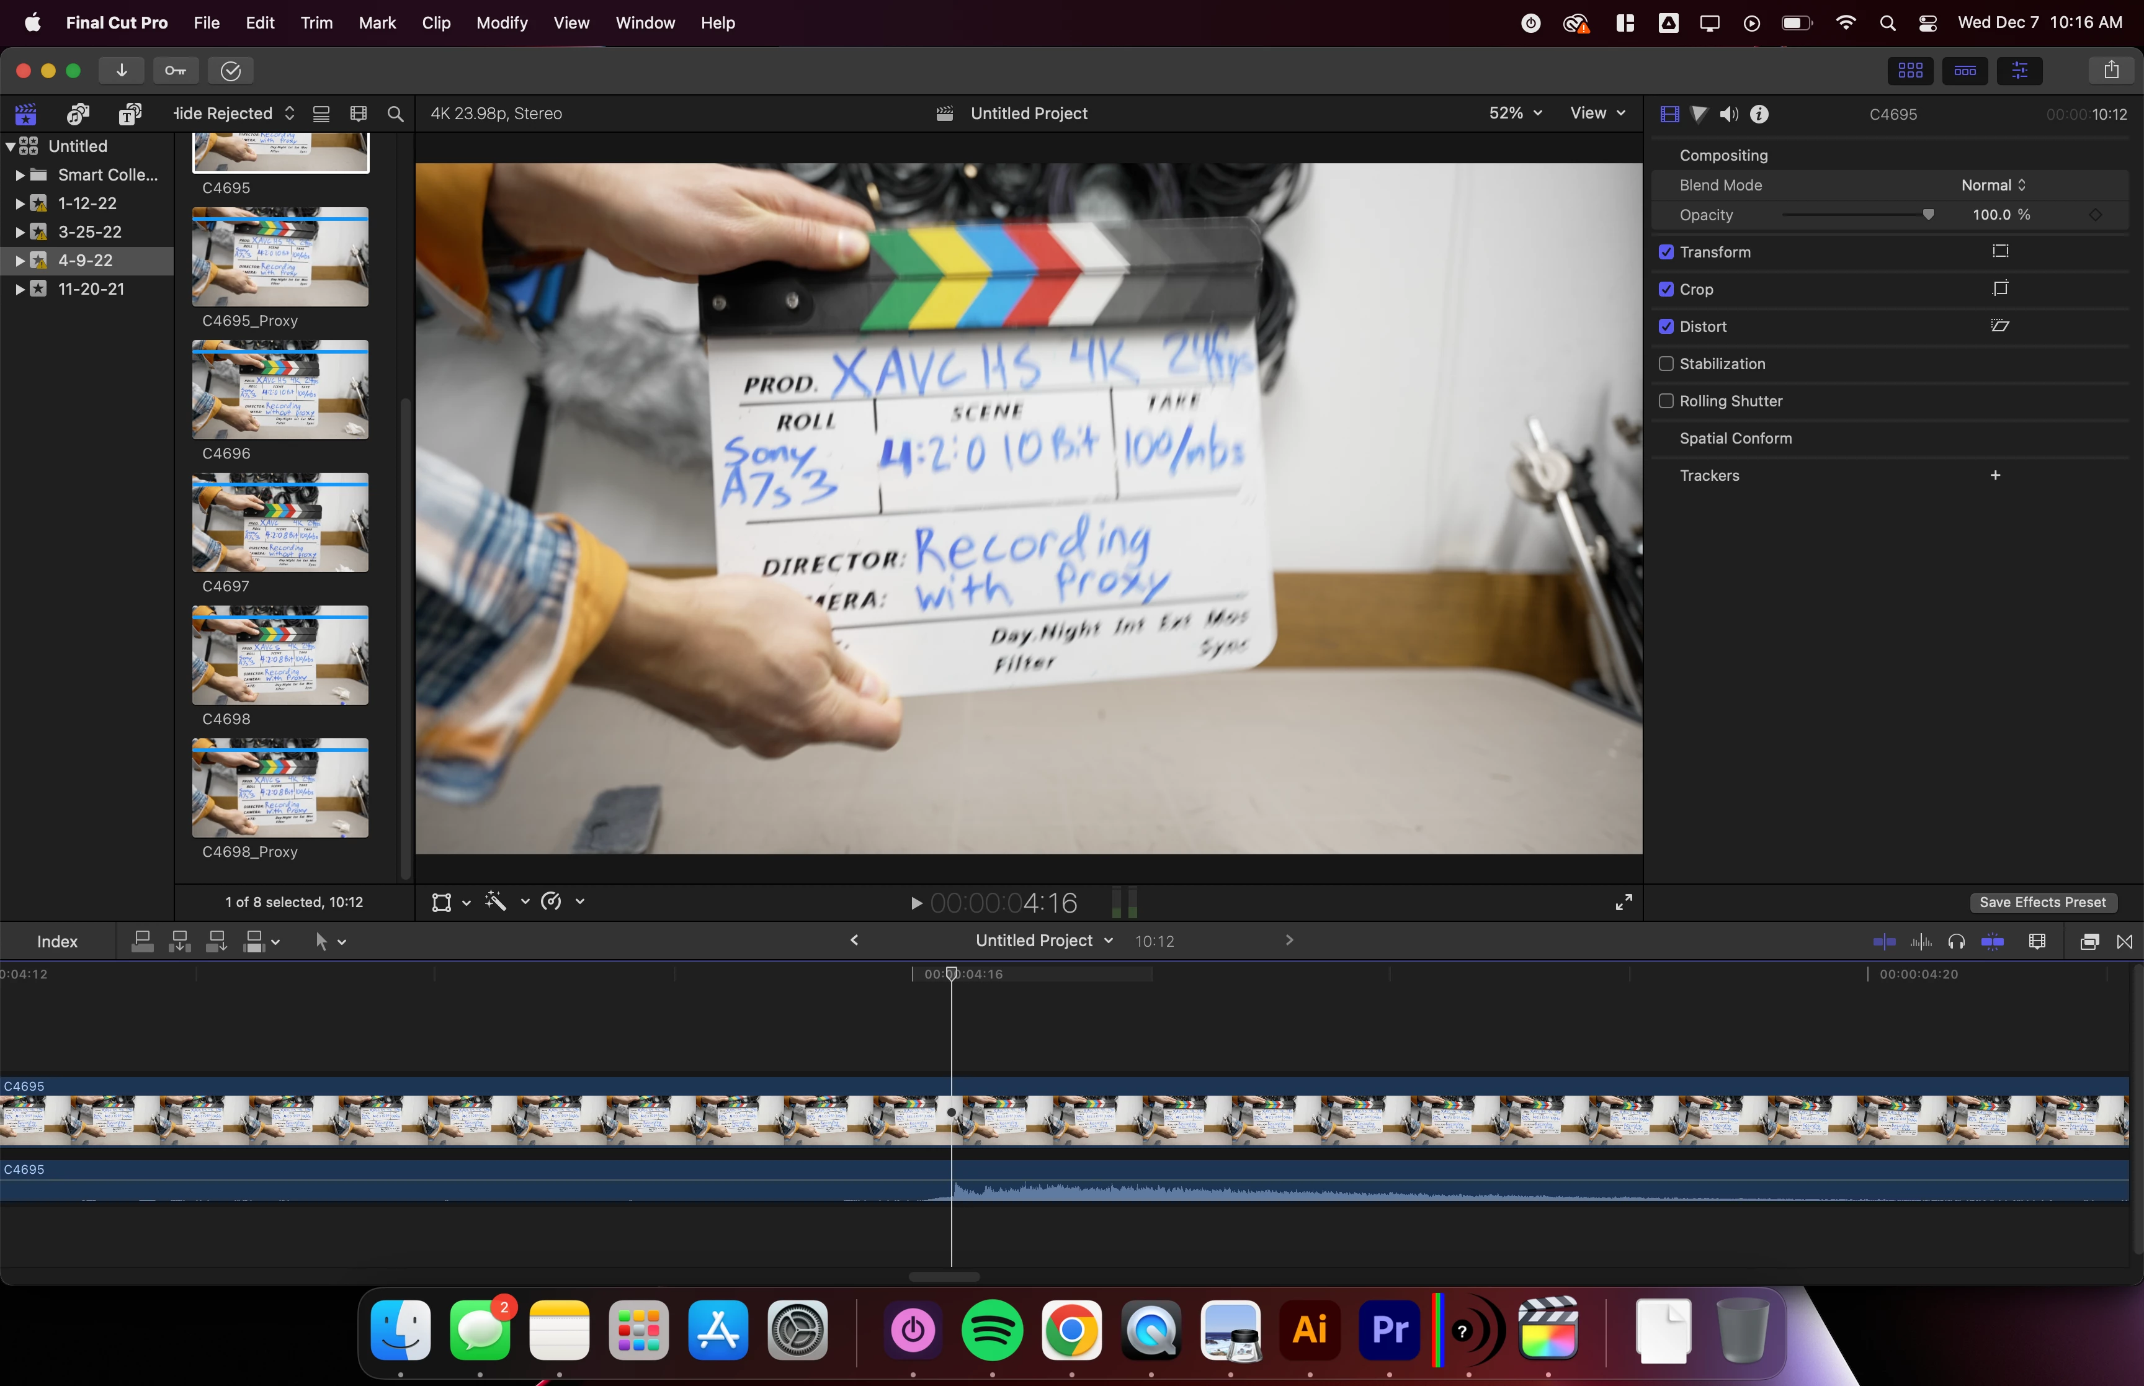Click the import media arrow button
The height and width of the screenshot is (1386, 2144).
[x=122, y=70]
